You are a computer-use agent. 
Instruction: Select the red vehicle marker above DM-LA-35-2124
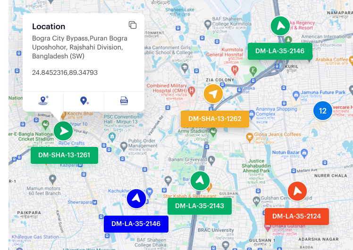click(297, 191)
